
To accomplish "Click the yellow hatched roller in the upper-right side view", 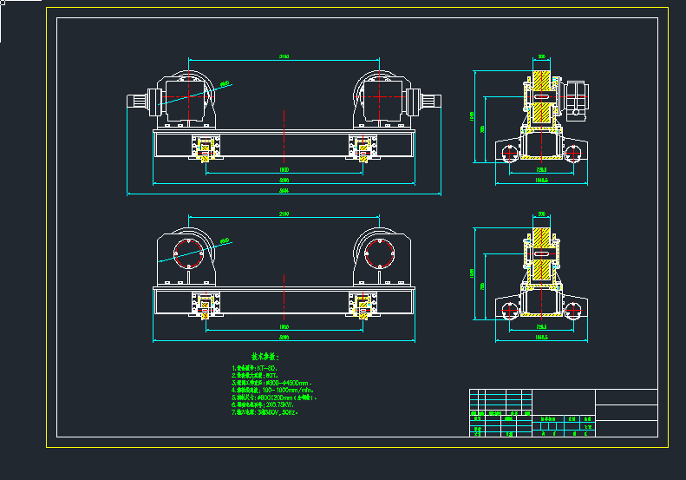I will [x=543, y=95].
